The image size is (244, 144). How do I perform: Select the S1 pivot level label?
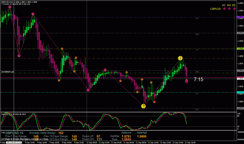click(x=197, y=94)
